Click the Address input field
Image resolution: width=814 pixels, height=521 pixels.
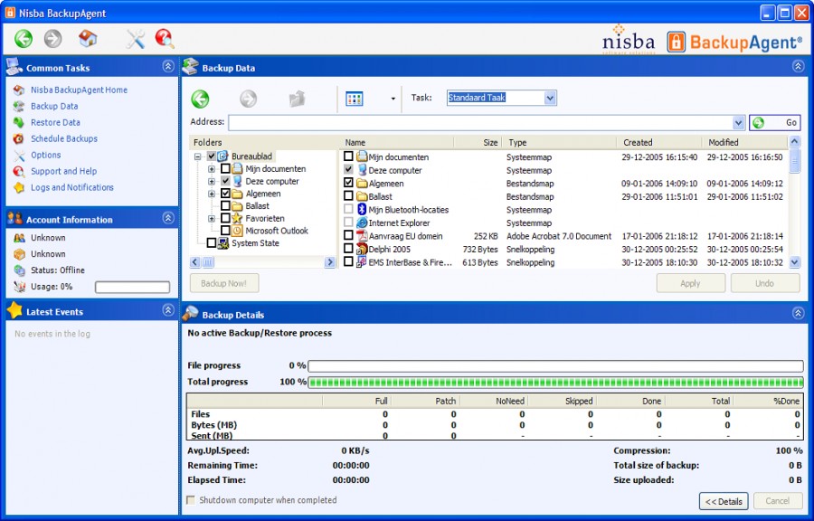[x=481, y=123]
